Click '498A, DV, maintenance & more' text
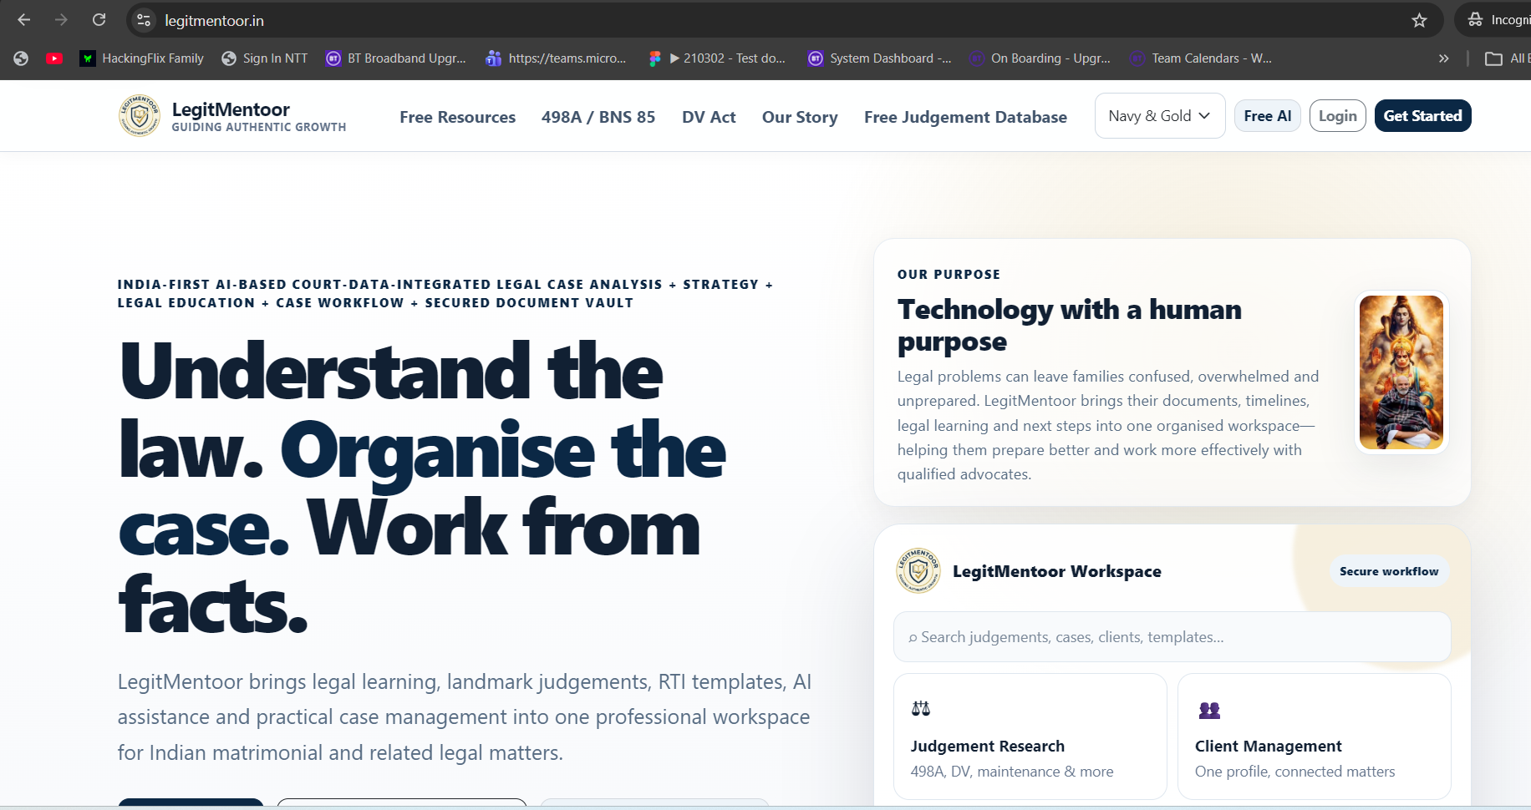Screen dimensions: 1531x810 coord(1012,772)
